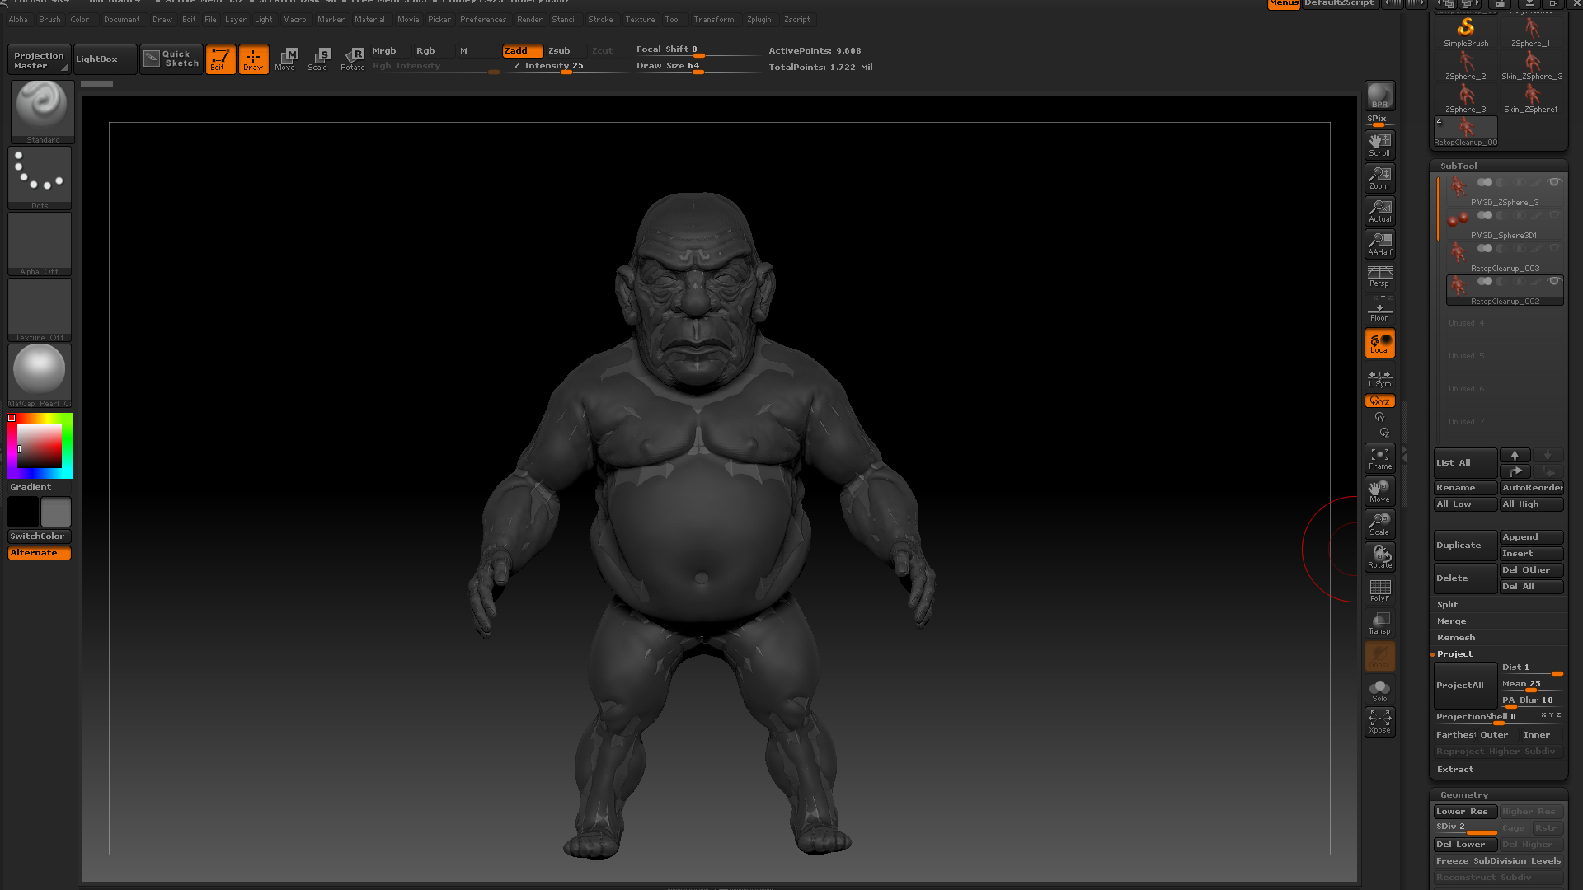Click the Append button
The height and width of the screenshot is (890, 1583).
pyautogui.click(x=1531, y=537)
